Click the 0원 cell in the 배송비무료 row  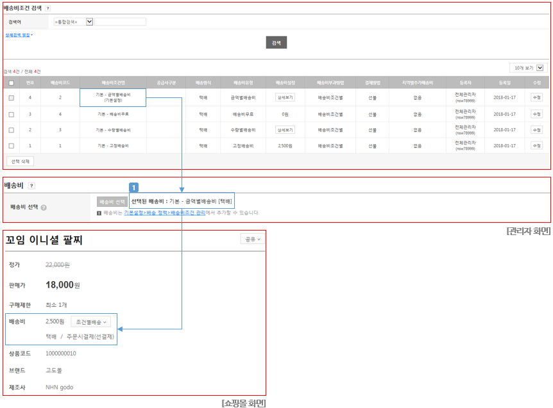[x=285, y=114]
